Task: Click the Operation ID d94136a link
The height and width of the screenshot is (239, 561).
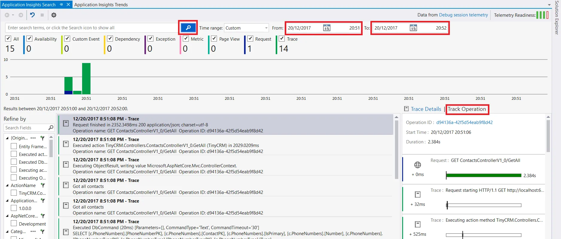Action: point(464,122)
